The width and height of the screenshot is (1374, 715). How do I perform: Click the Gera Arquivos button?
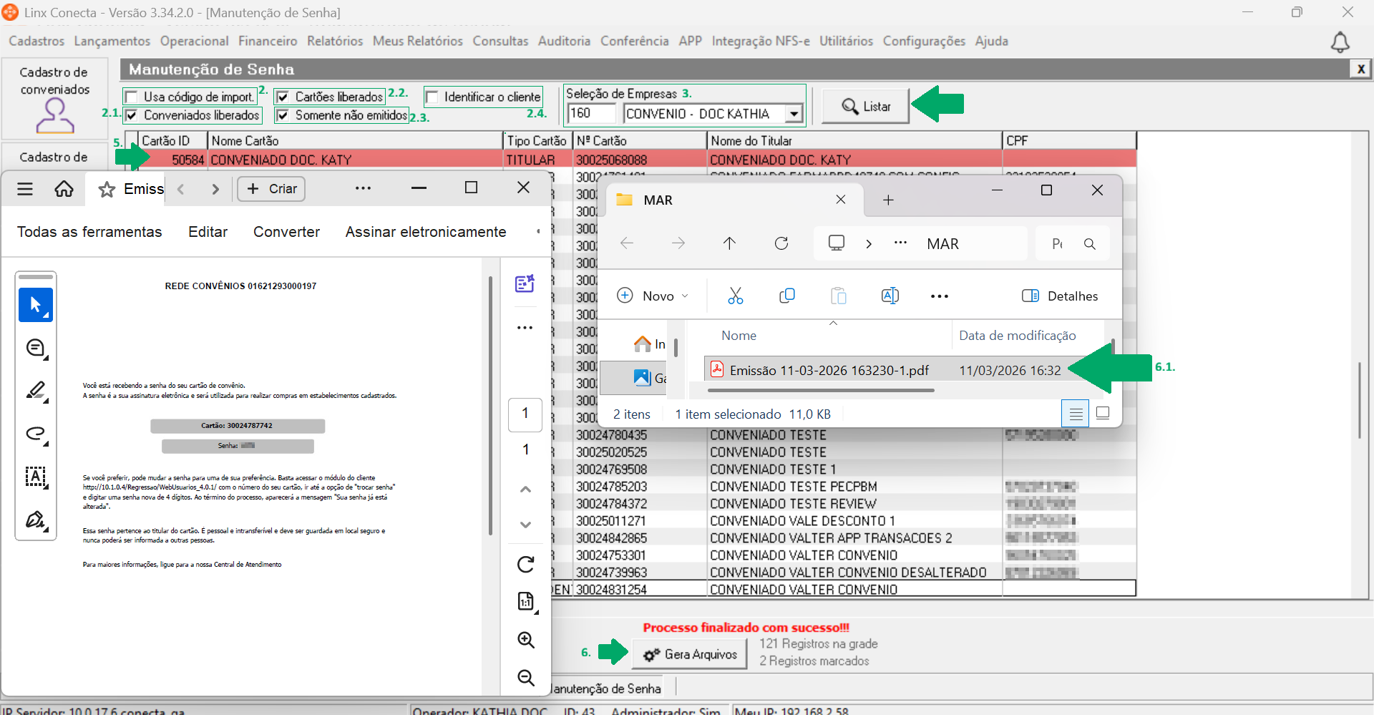pos(689,654)
